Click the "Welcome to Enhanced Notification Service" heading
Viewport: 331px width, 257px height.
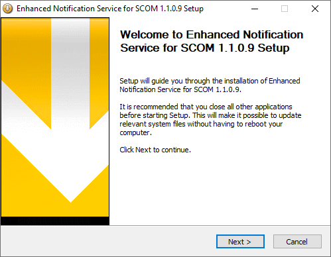pos(212,41)
